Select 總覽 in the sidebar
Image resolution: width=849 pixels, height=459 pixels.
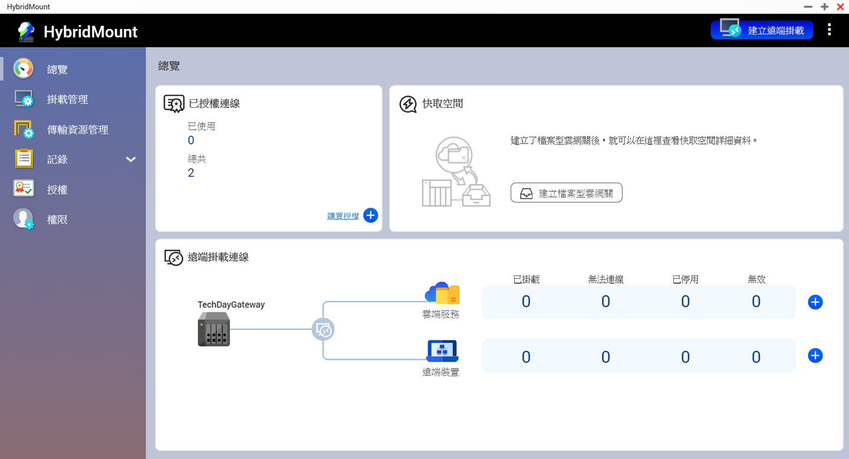(57, 70)
